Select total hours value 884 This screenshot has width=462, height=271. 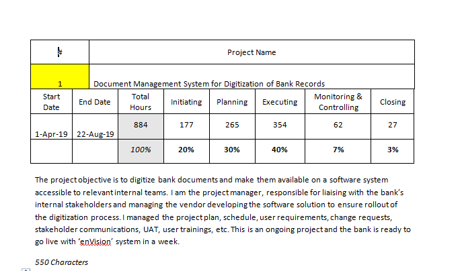(x=141, y=125)
